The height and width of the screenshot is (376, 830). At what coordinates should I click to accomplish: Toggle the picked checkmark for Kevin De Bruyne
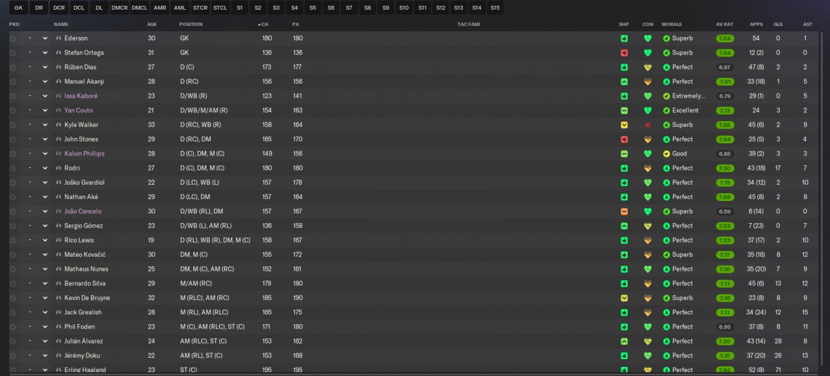click(x=13, y=298)
